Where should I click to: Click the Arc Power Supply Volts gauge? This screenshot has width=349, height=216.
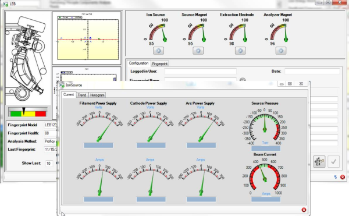pyautogui.click(x=201, y=126)
